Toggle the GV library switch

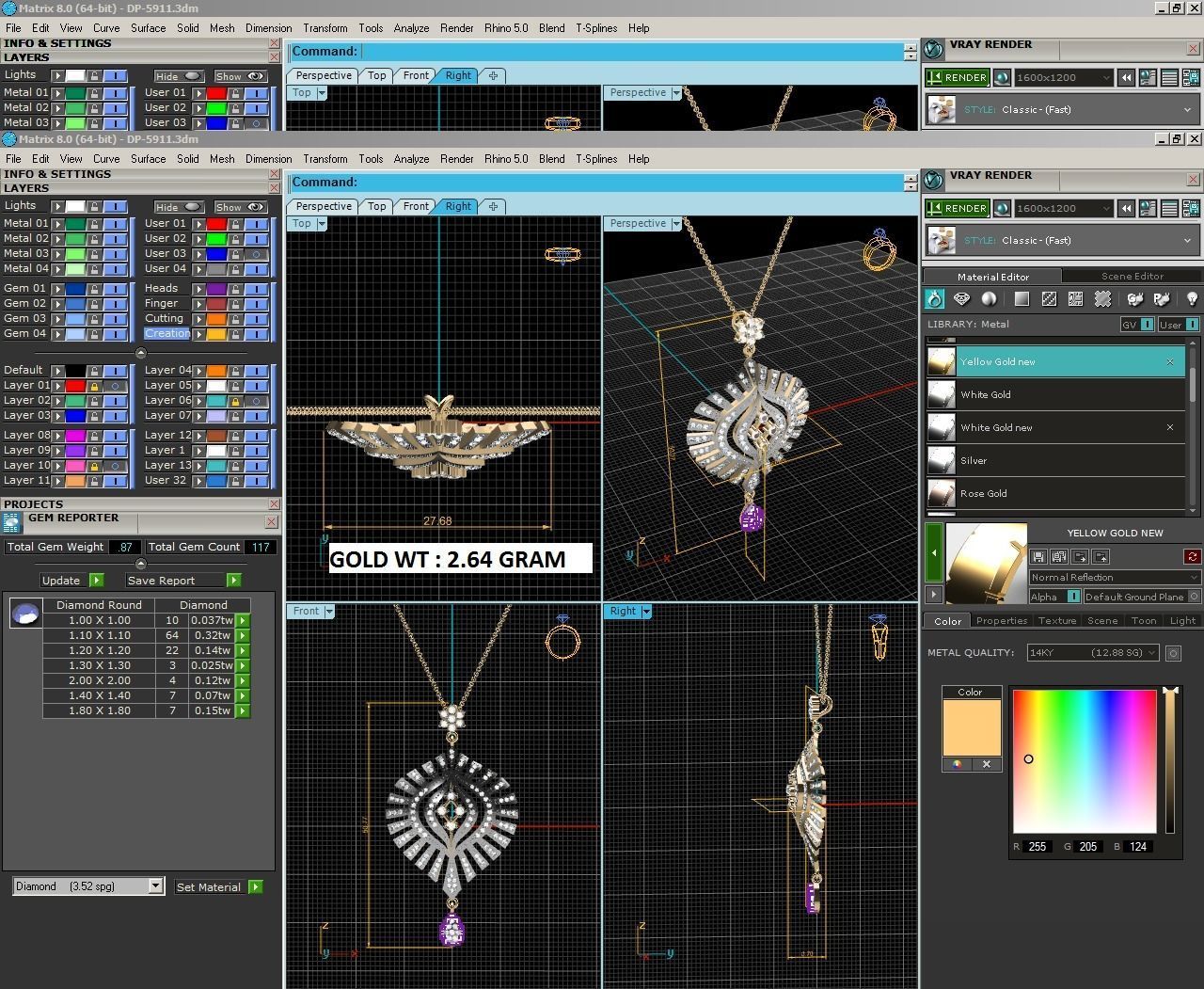[x=1147, y=325]
